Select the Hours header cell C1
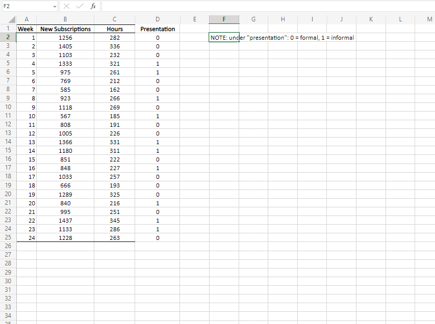 click(x=114, y=29)
